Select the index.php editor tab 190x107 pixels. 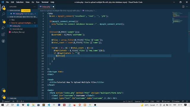click(x=47, y=7)
